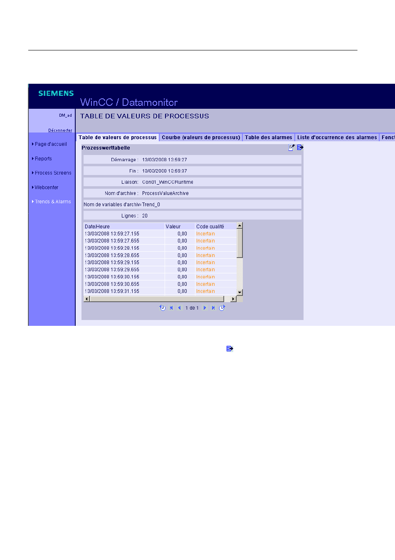Click the table's scroll up arrow

click(x=239, y=226)
